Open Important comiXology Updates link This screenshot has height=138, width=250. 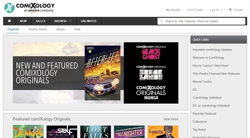click(212, 49)
